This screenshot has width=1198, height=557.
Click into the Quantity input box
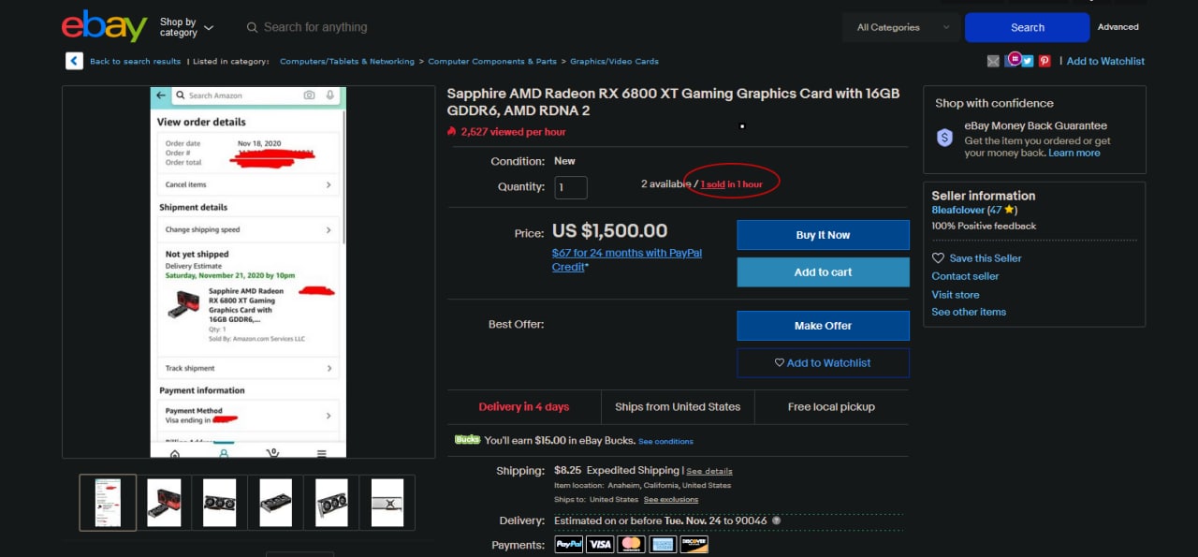(571, 187)
